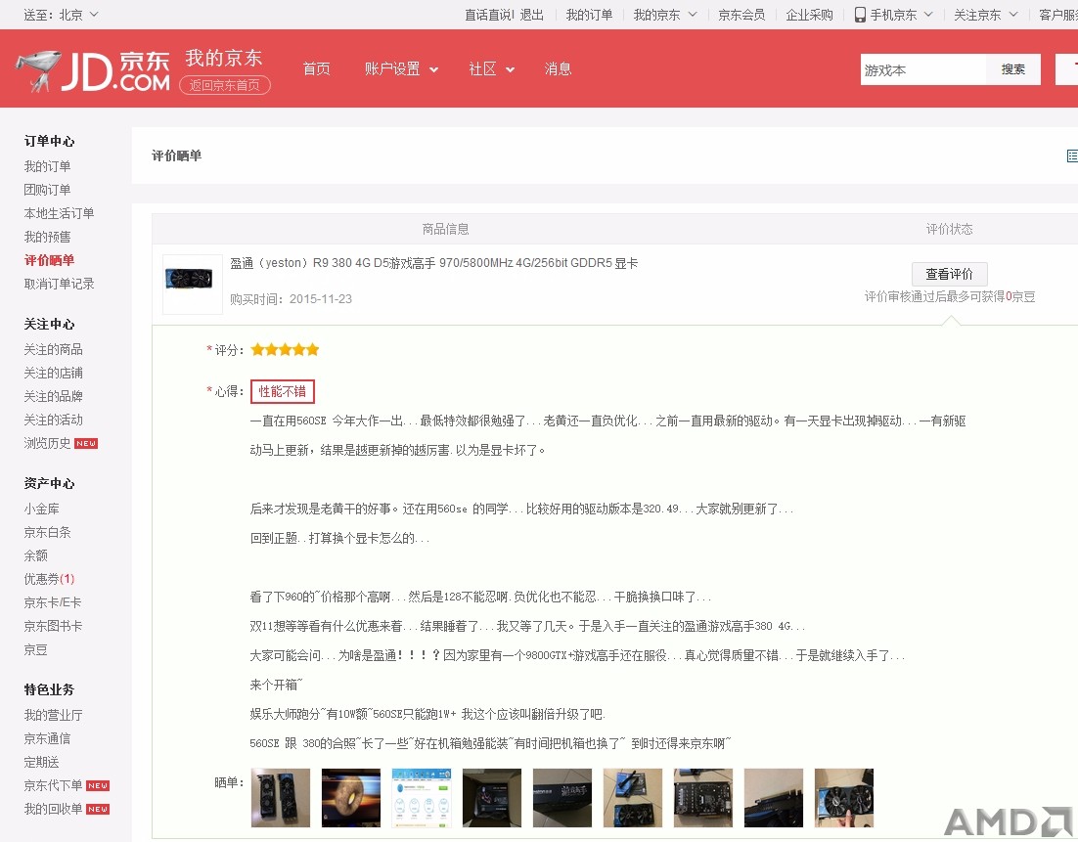The height and width of the screenshot is (842, 1078).
Task: Click into the 游戏本 search field
Action: tap(922, 69)
